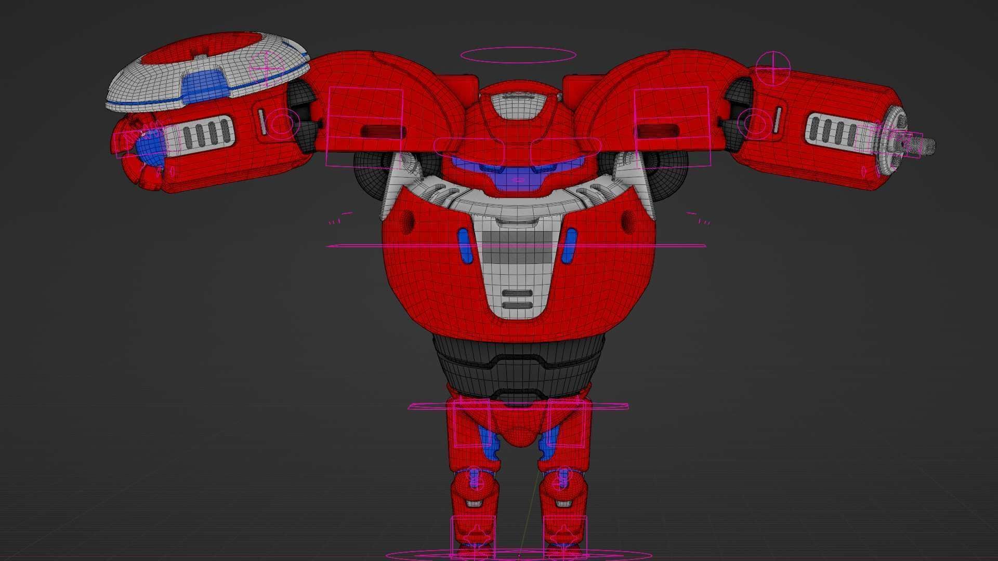Viewport: 998px width, 561px height.
Task: Select the flat hip control above the thighs
Action: point(518,406)
